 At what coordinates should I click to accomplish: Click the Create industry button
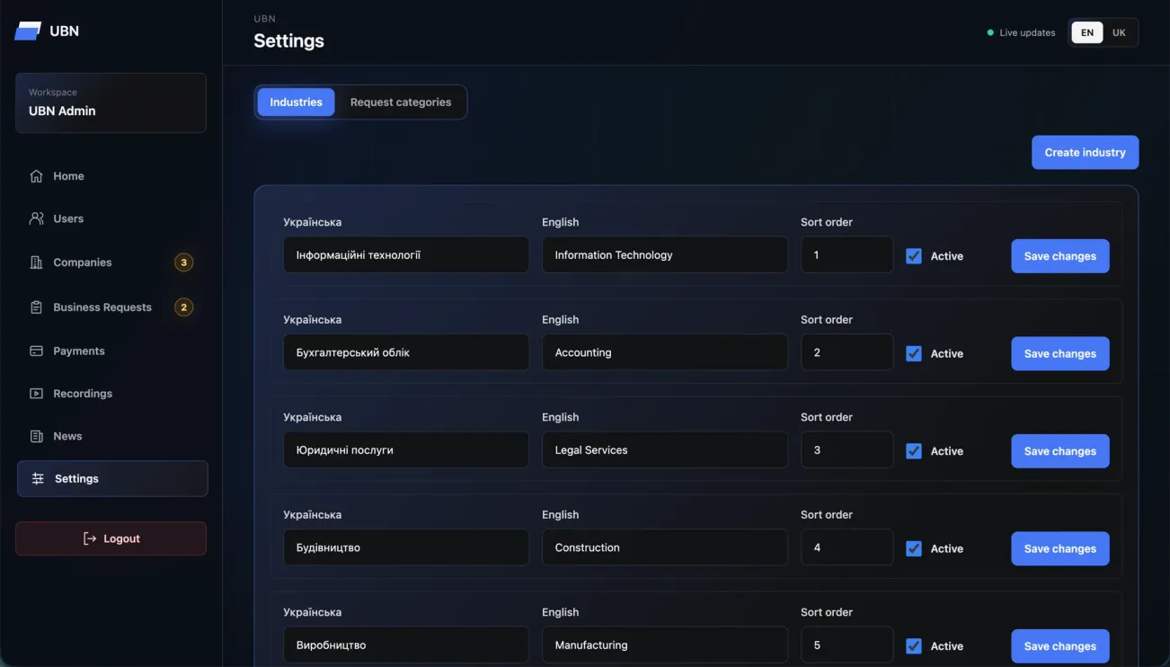coord(1085,153)
